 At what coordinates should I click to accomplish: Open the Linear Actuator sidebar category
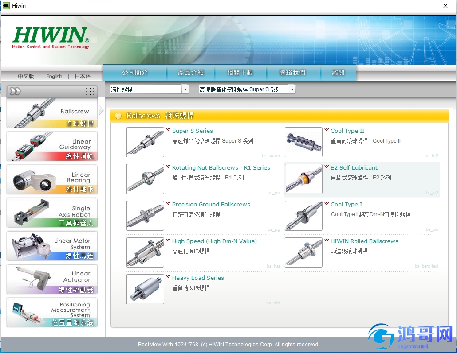click(52, 279)
